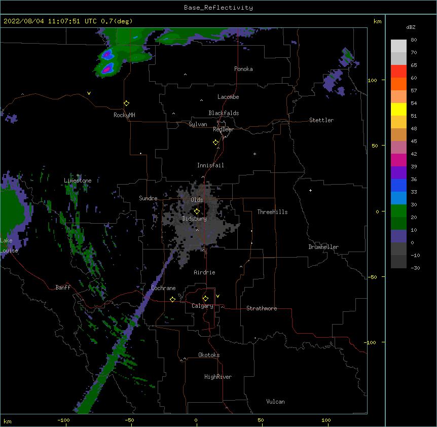Click the Innisfail label
The image size is (437, 427).
click(210, 165)
